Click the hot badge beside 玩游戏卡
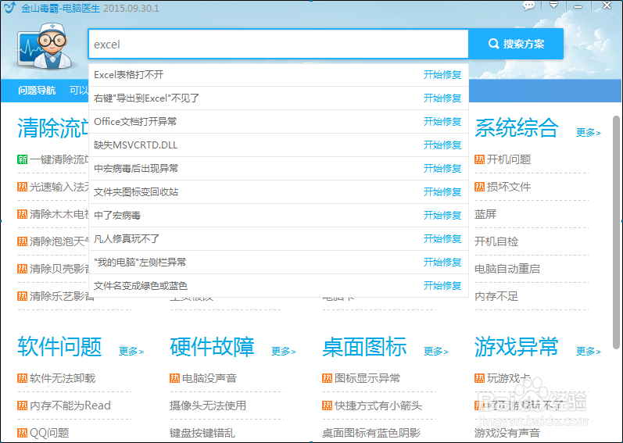This screenshot has width=623, height=443. [x=480, y=378]
